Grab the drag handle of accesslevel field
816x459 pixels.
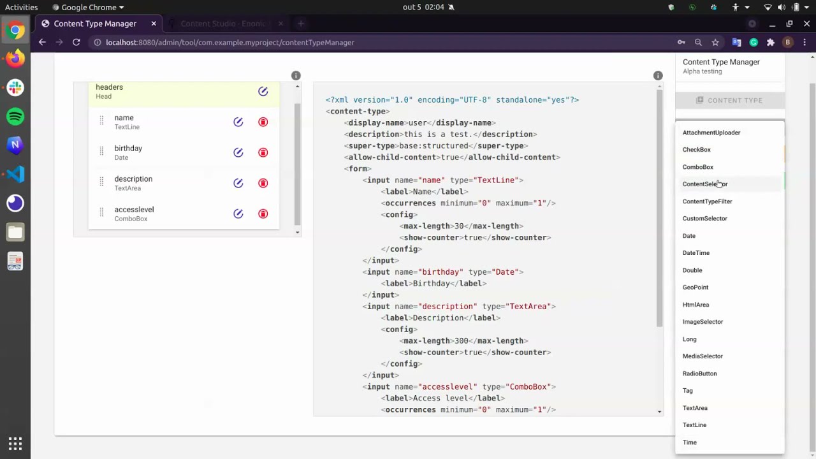click(101, 213)
